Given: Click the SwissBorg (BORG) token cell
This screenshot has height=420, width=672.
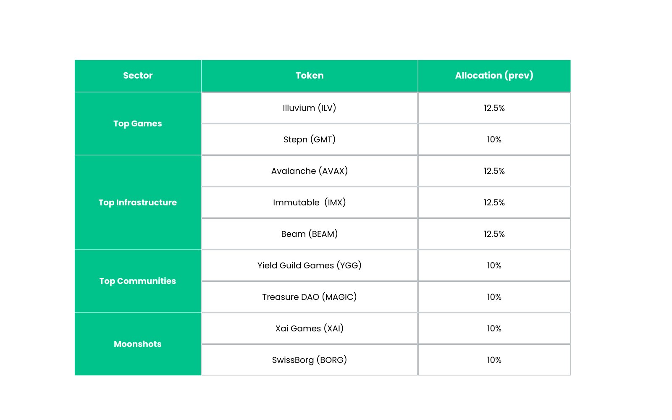Looking at the screenshot, I should point(310,360).
